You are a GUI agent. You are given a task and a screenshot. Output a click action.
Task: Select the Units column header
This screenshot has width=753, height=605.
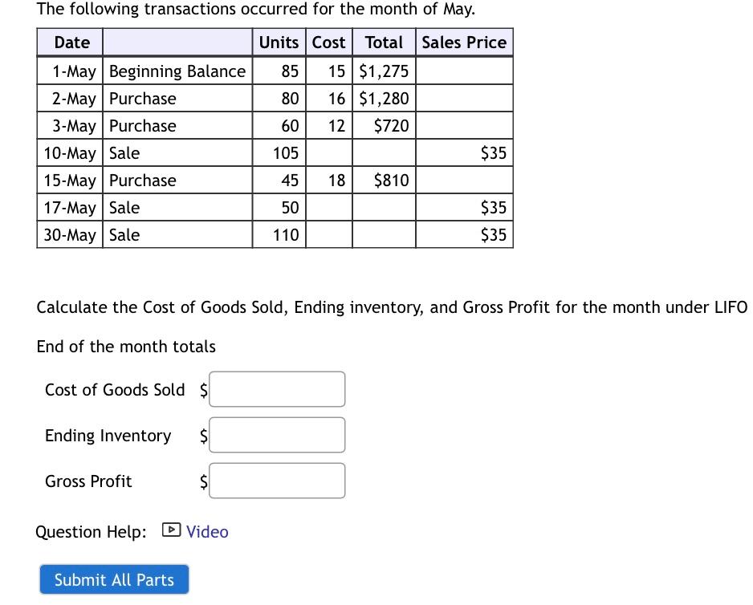click(279, 43)
